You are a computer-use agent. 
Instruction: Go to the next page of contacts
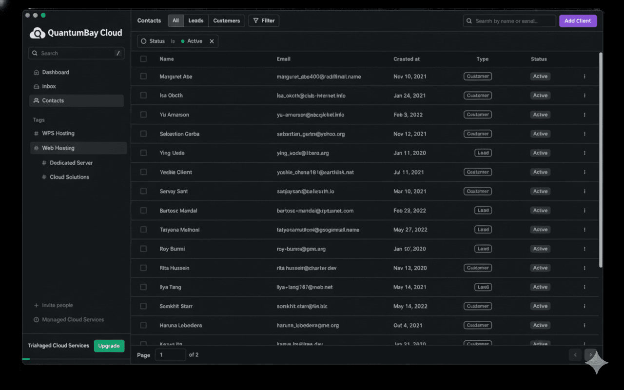click(591, 355)
